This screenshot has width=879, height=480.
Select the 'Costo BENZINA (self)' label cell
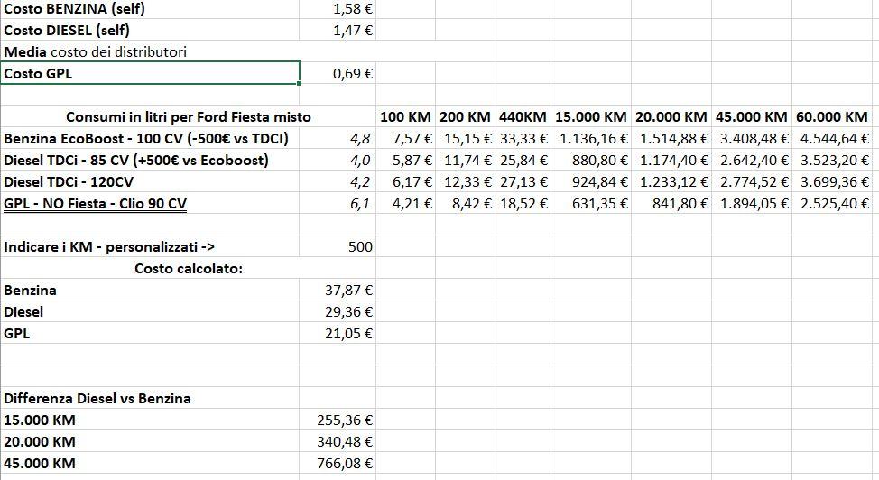[150, 9]
